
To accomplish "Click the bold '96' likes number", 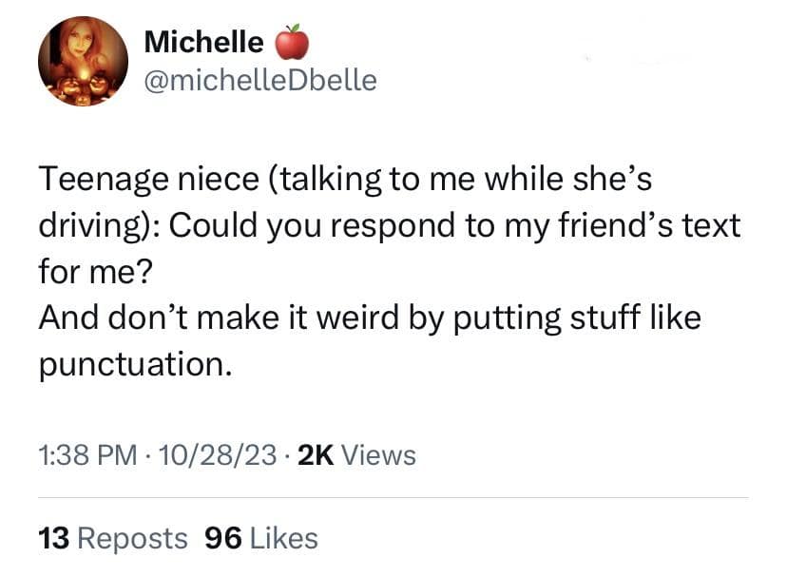I will coord(222,539).
